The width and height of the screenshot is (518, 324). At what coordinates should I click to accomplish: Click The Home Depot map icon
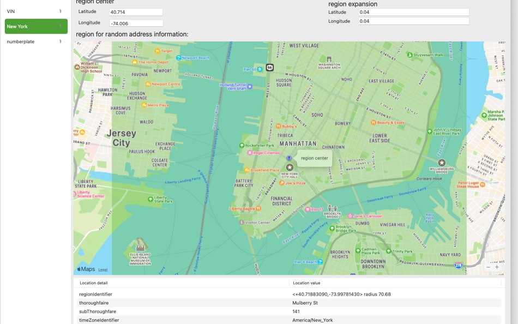pyautogui.click(x=135, y=62)
